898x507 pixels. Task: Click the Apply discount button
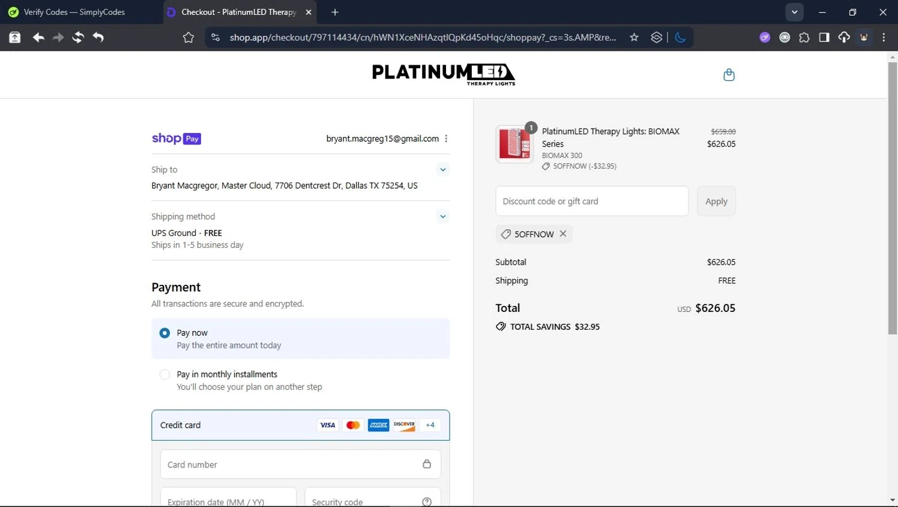pos(716,201)
